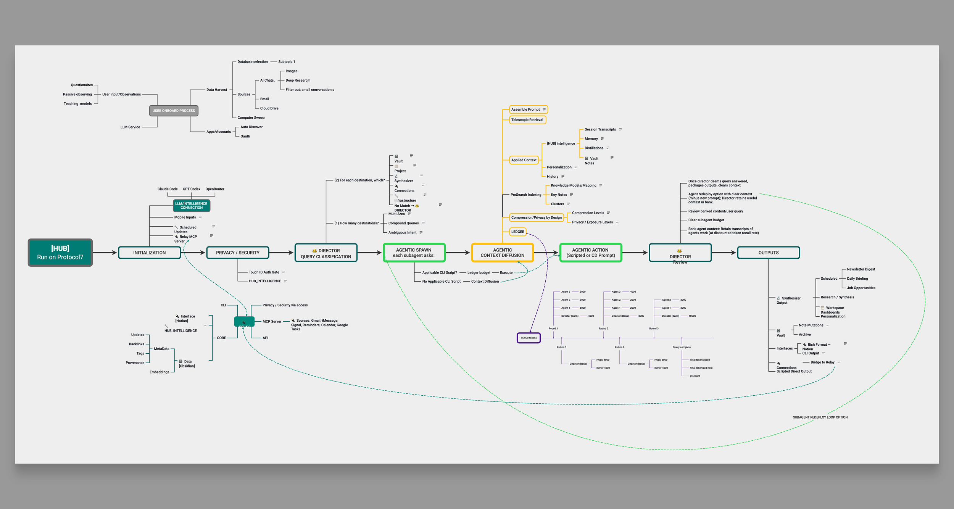954x509 pixels.
Task: Select the [HUB] Run on Protocol7 root node
Action: tap(60, 253)
